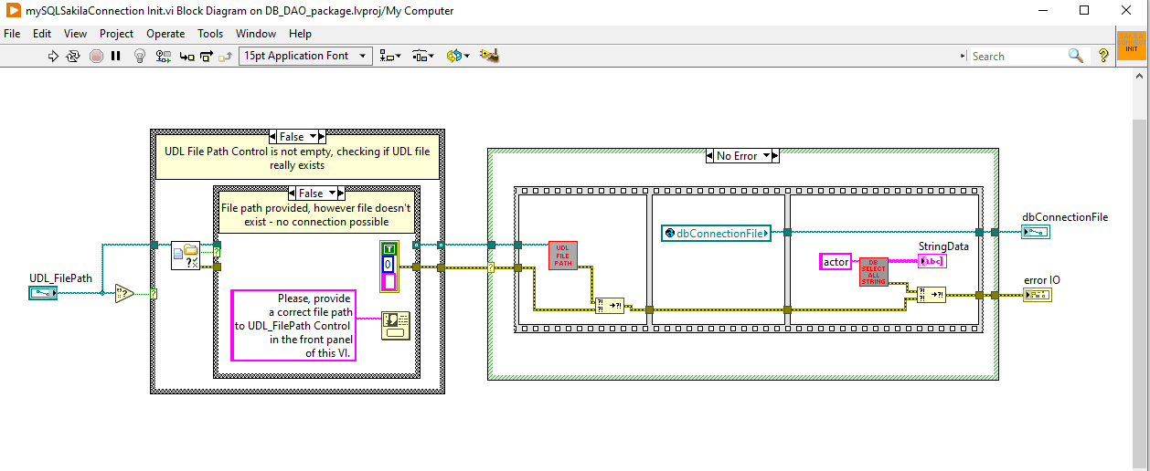Screen dimensions: 1150x471
Task: Open the 15pt Application Font dropdown
Action: tap(304, 56)
